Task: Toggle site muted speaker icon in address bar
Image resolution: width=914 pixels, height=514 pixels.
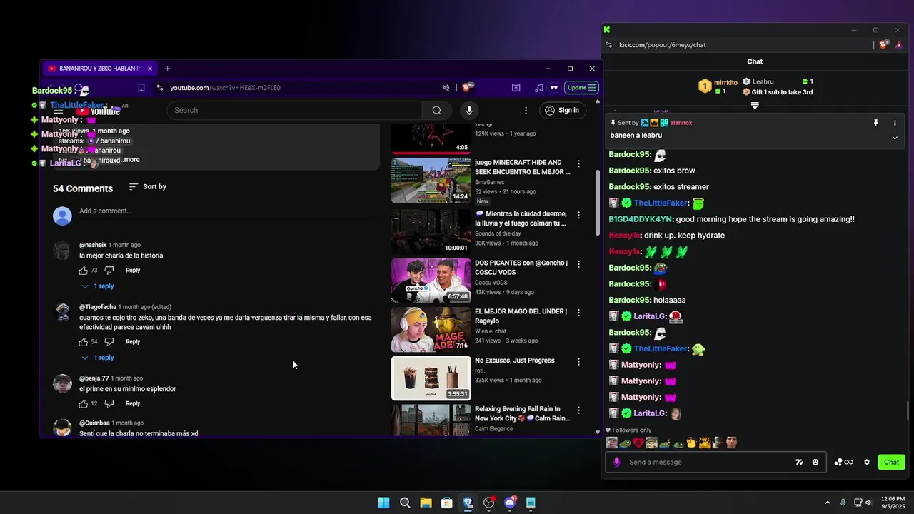Action: (x=446, y=88)
